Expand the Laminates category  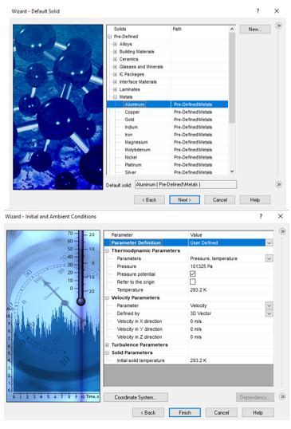(x=115, y=89)
